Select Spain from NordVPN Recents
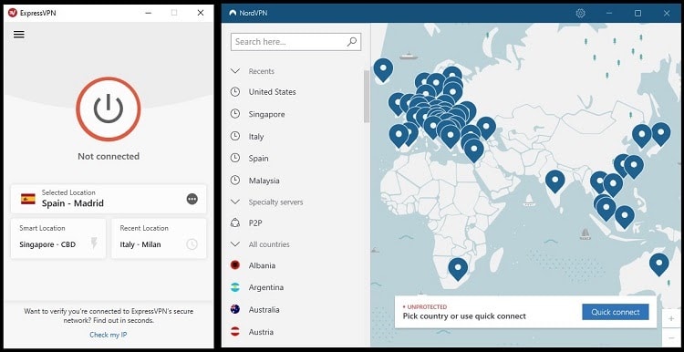The image size is (684, 352). (258, 159)
